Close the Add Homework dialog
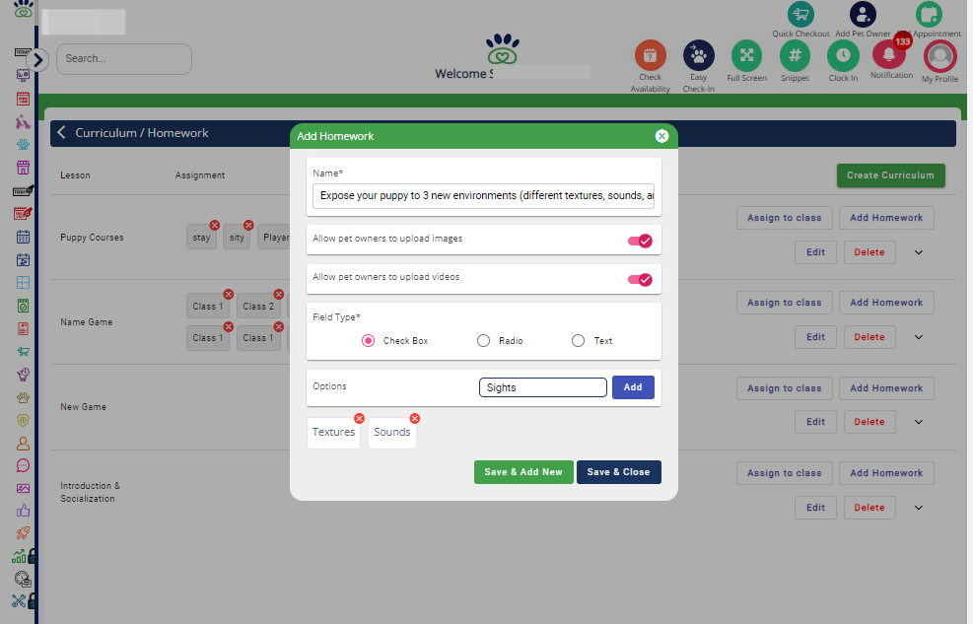This screenshot has width=973, height=624. coord(662,136)
